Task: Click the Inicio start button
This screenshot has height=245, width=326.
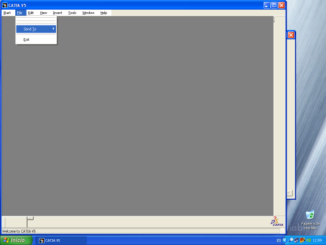Action: pos(16,241)
